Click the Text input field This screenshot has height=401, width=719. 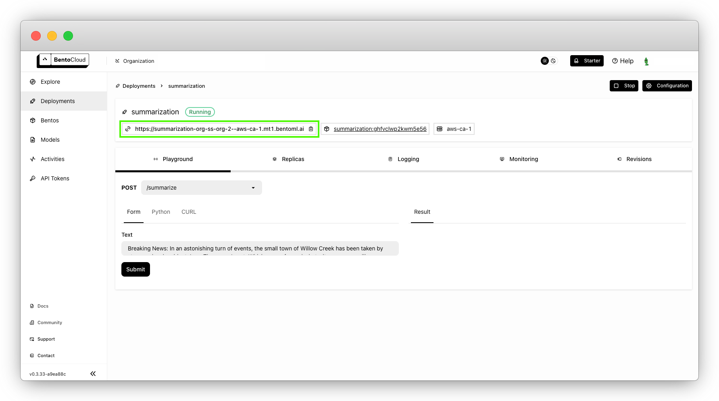pos(260,248)
